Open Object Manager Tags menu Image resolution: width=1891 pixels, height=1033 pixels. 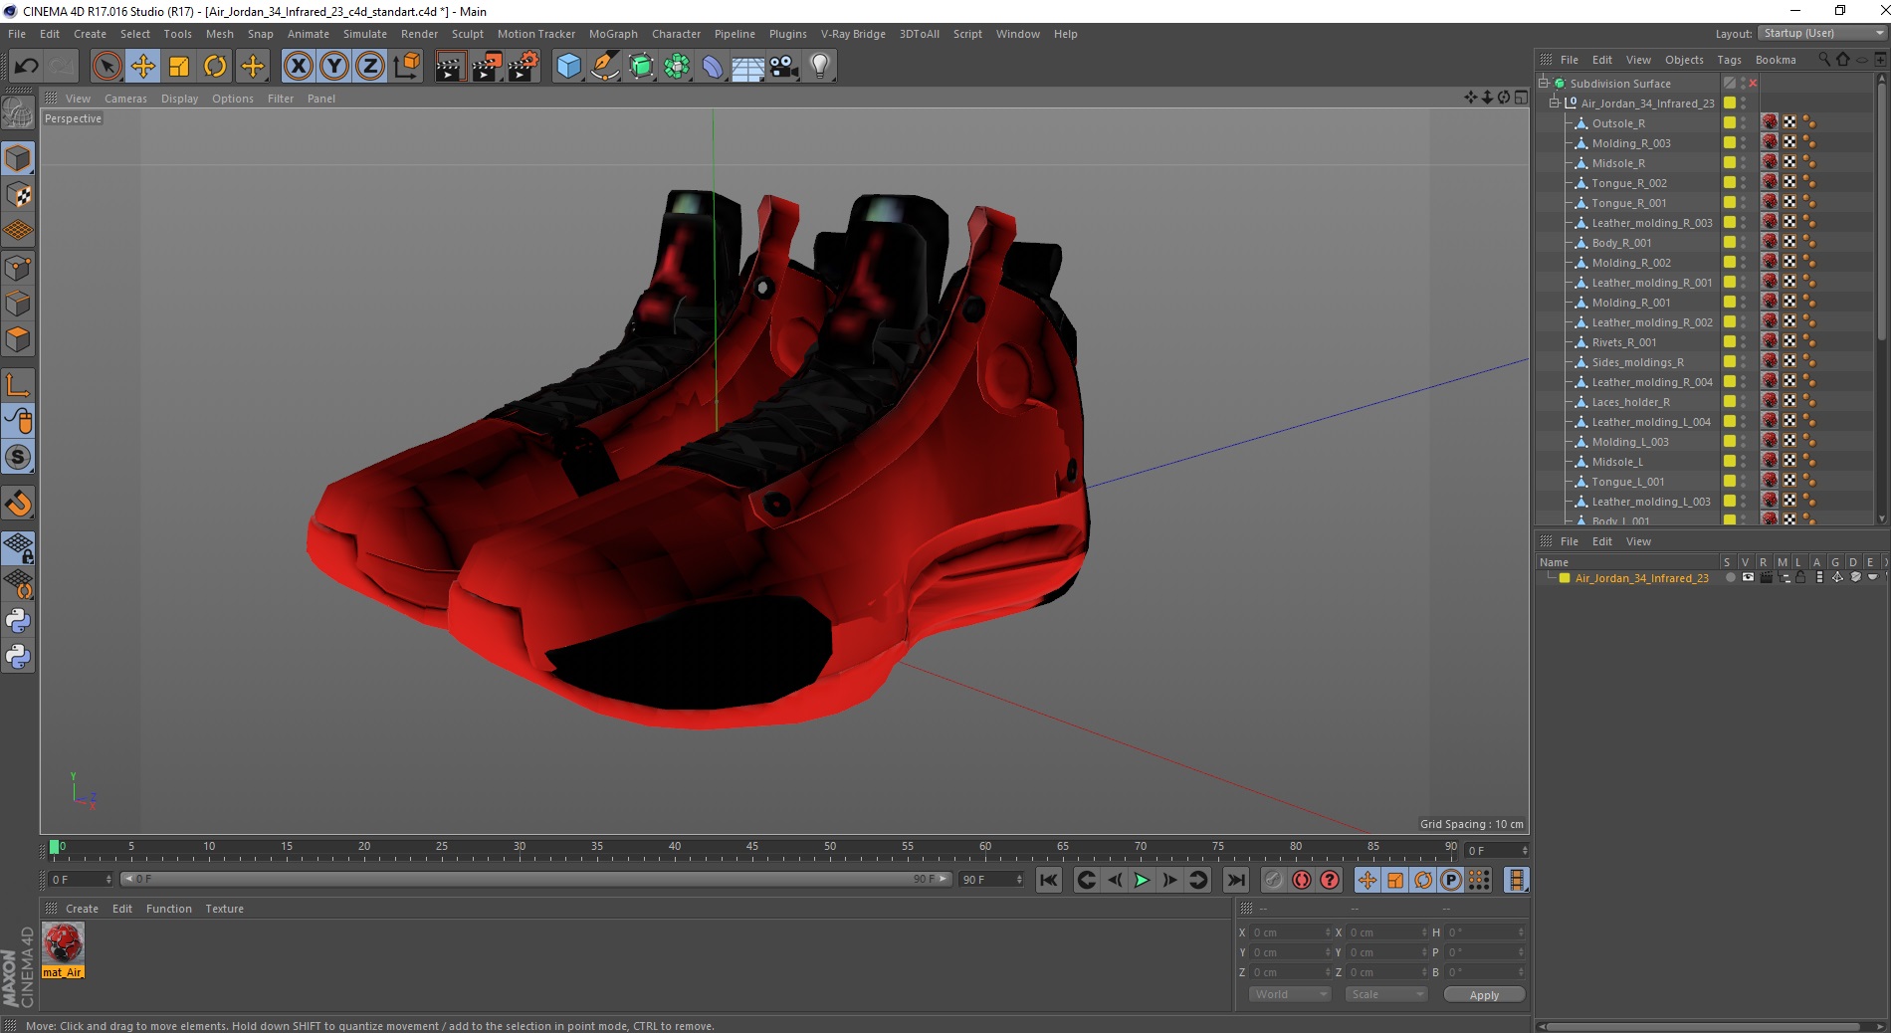coord(1729,60)
